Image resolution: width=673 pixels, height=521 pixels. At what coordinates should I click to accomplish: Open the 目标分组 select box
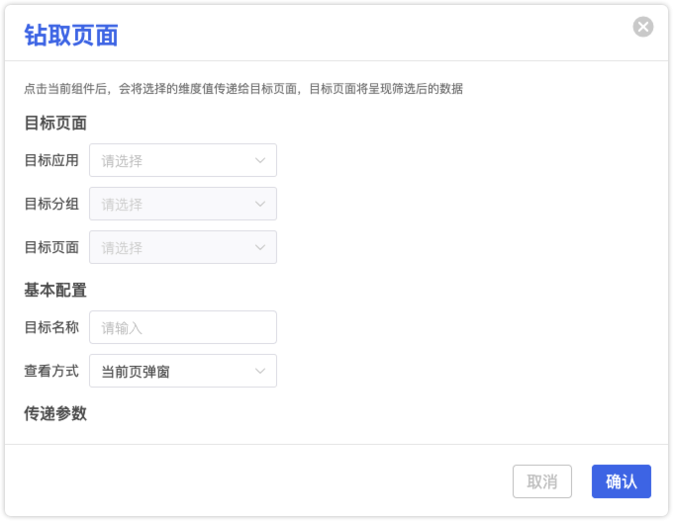(x=183, y=204)
